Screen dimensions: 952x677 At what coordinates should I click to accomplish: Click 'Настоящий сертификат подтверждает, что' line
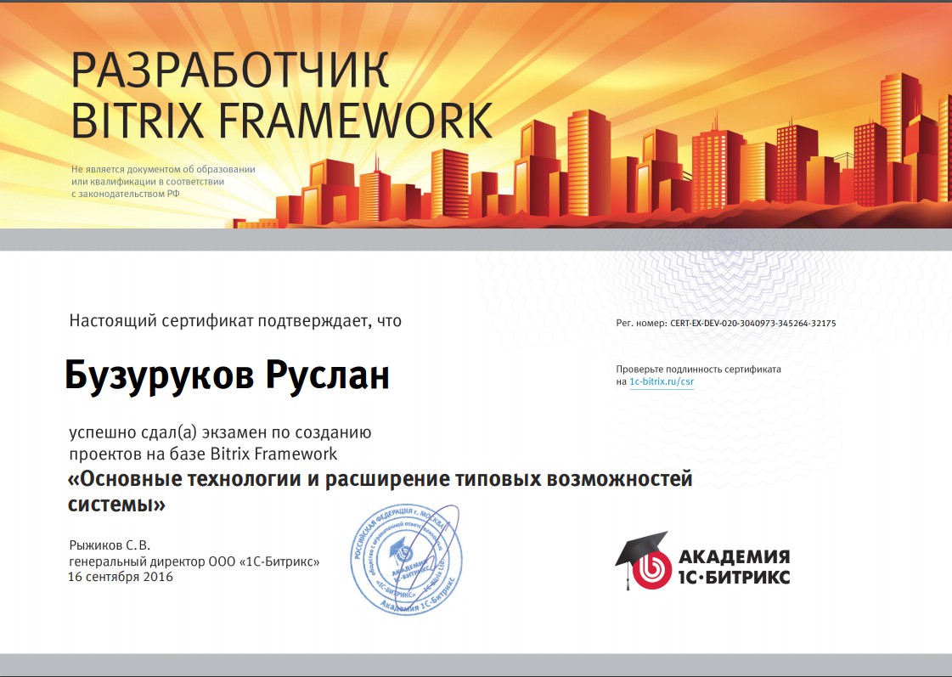(x=235, y=320)
